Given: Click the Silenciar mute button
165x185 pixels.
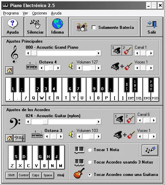Looking at the screenshot, I should coord(35,27).
